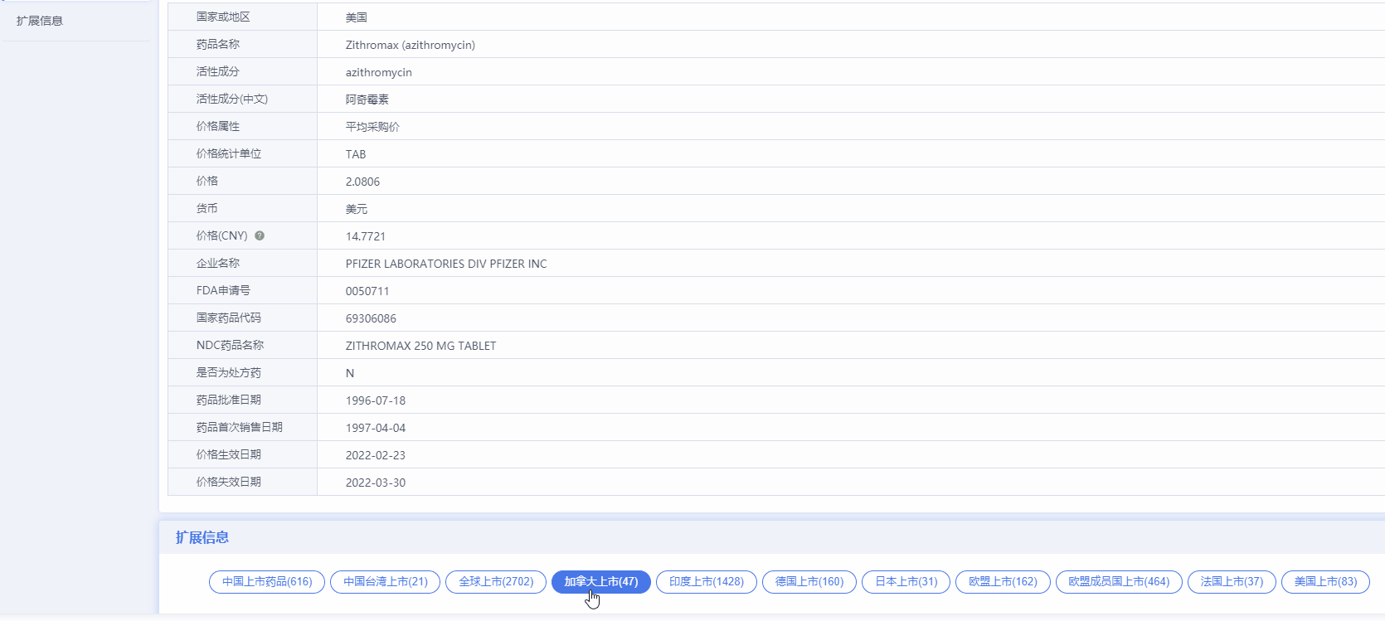Click the 扩展信息 section heading
This screenshot has width=1385, height=621.
point(202,537)
